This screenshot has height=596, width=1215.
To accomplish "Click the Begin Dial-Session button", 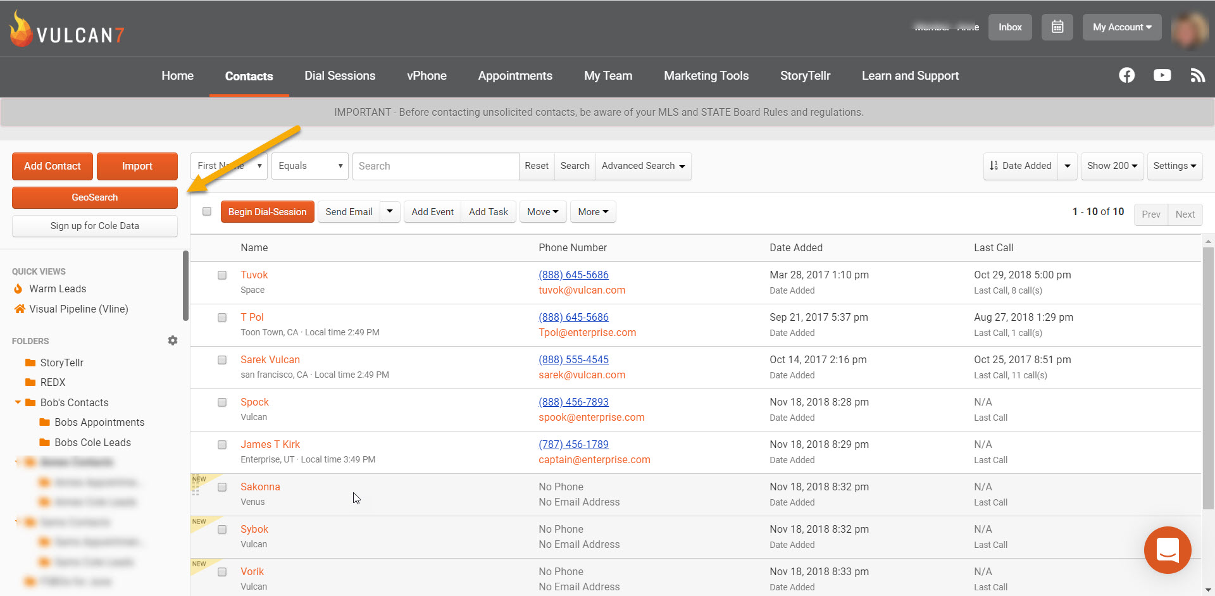I will 268,212.
